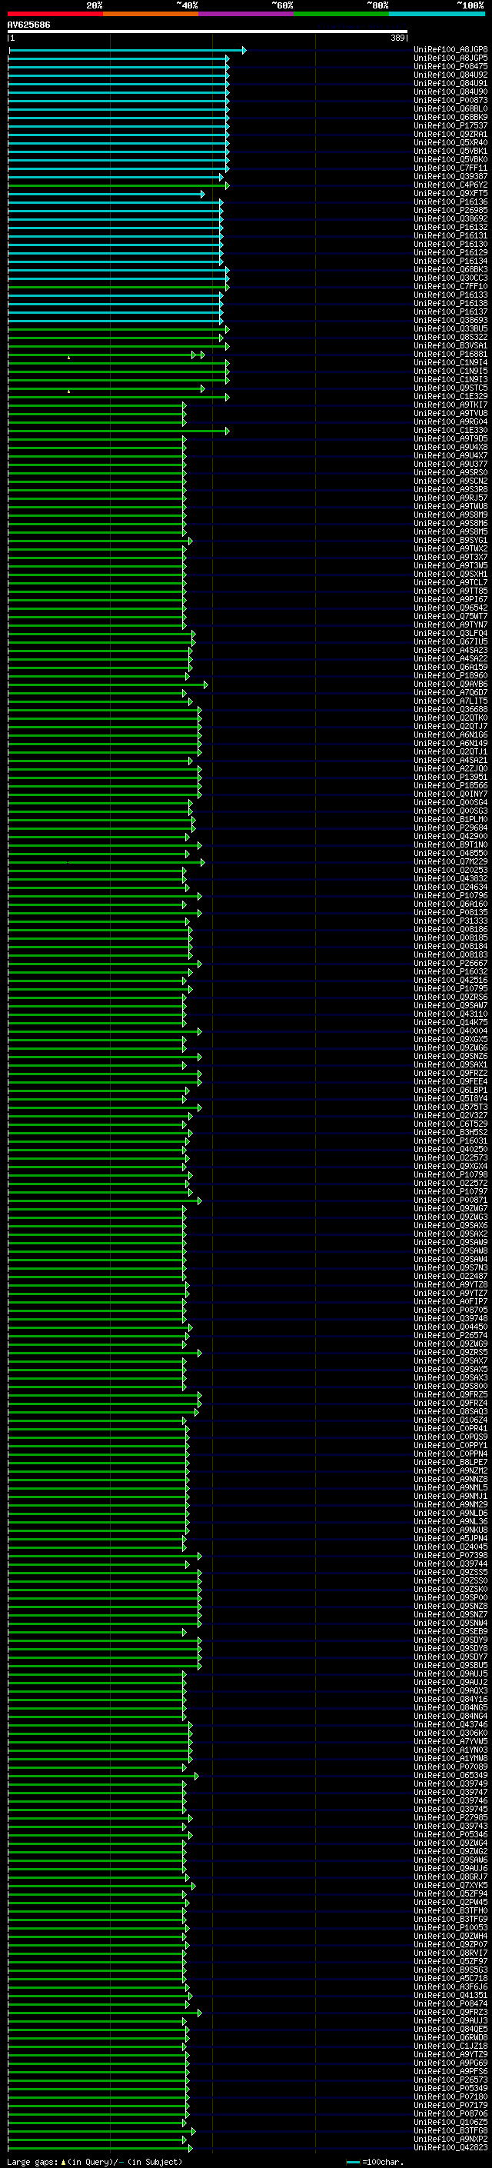The width and height of the screenshot is (492, 2168).
Task: Open hit UniRef100_P10053
Action: tap(450, 1927)
